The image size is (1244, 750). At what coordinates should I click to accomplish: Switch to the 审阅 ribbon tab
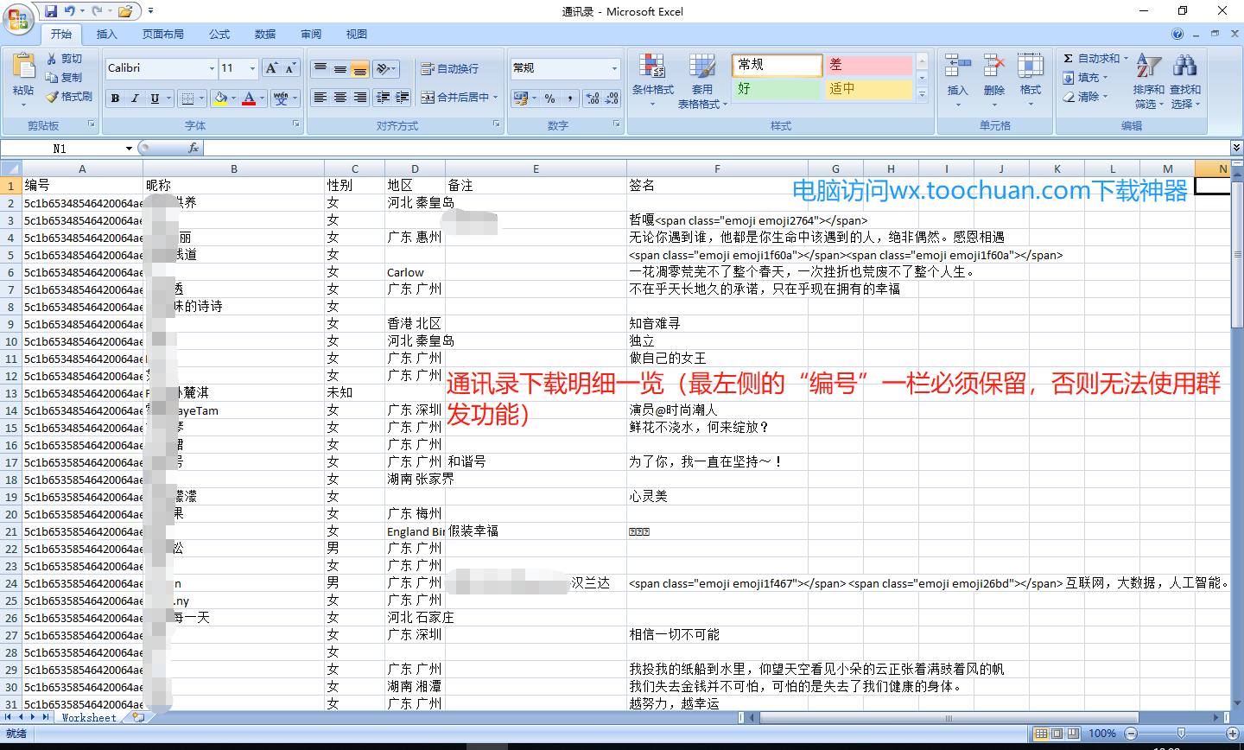click(x=311, y=35)
